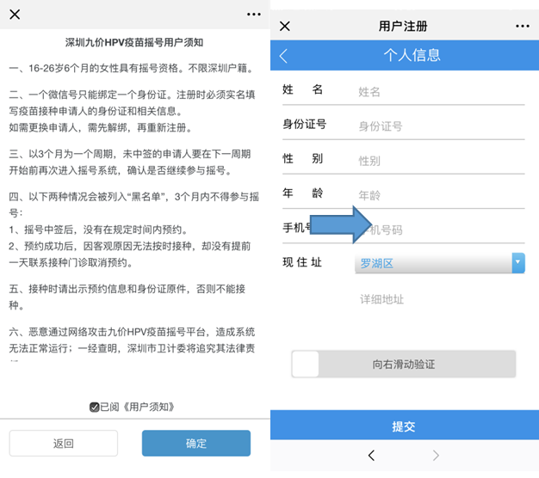Close the 用户注册 page with X
This screenshot has height=478, width=539.
[285, 27]
